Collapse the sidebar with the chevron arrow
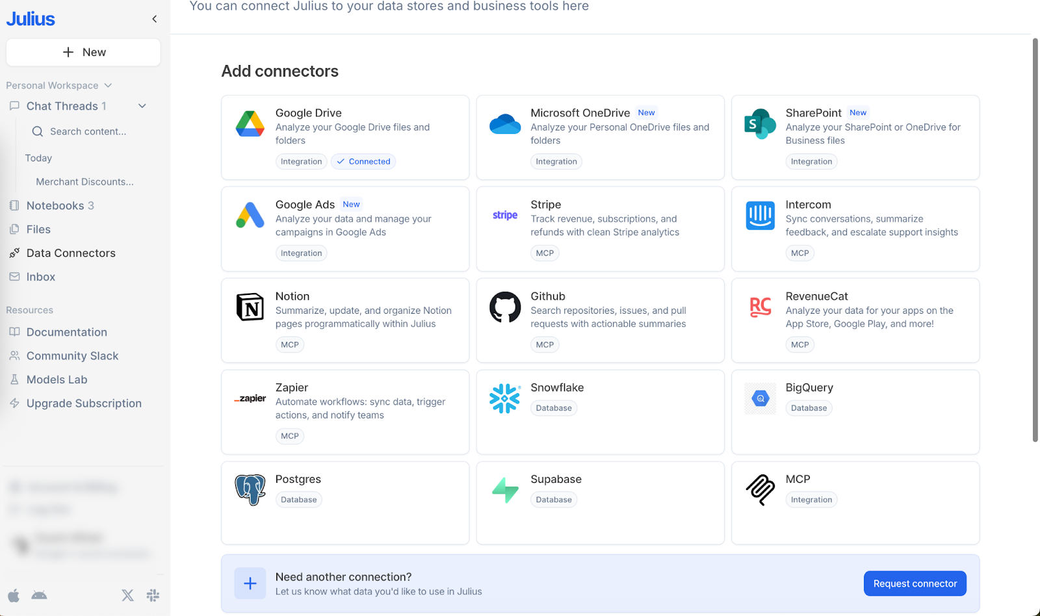The image size is (1040, 616). [155, 19]
